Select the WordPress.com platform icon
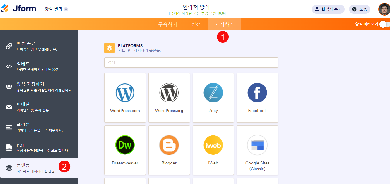Screen dimensions: 390x184 coord(125,92)
